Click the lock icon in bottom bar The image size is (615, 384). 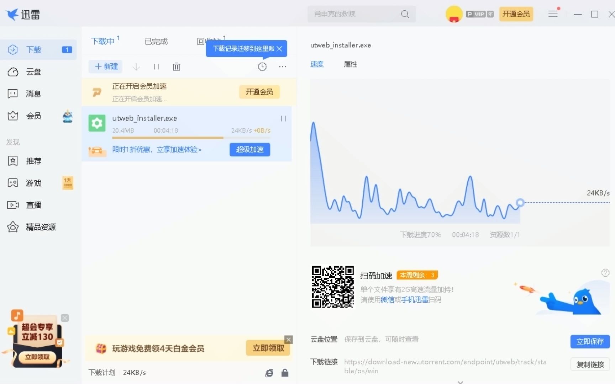click(285, 373)
